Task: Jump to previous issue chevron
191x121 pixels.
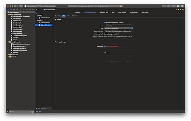Action: [x=177, y=10]
